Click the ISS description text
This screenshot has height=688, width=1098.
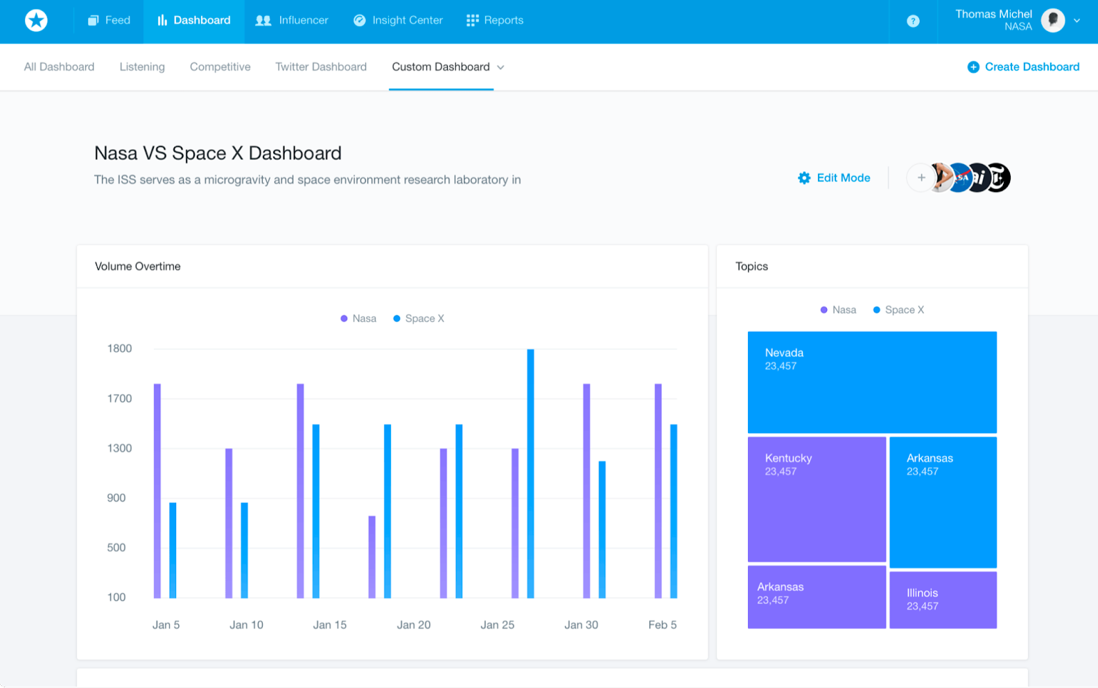[308, 180]
